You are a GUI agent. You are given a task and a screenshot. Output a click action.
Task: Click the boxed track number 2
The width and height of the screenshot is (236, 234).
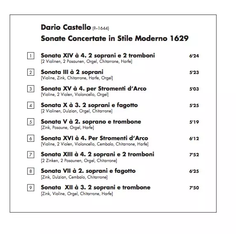tap(31, 72)
